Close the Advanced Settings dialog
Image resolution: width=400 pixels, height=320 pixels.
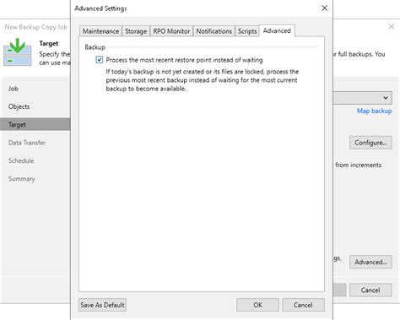[x=324, y=8]
